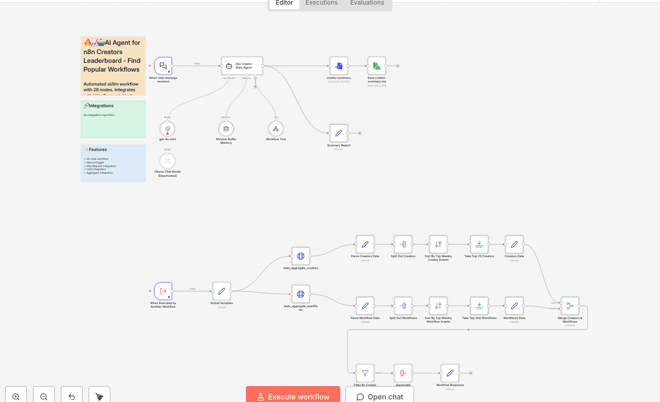Zoom in using the canvas magnifier icon
660x402 pixels.
click(x=15, y=396)
